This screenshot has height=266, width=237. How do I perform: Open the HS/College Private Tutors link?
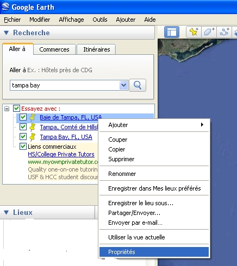(x=61, y=154)
